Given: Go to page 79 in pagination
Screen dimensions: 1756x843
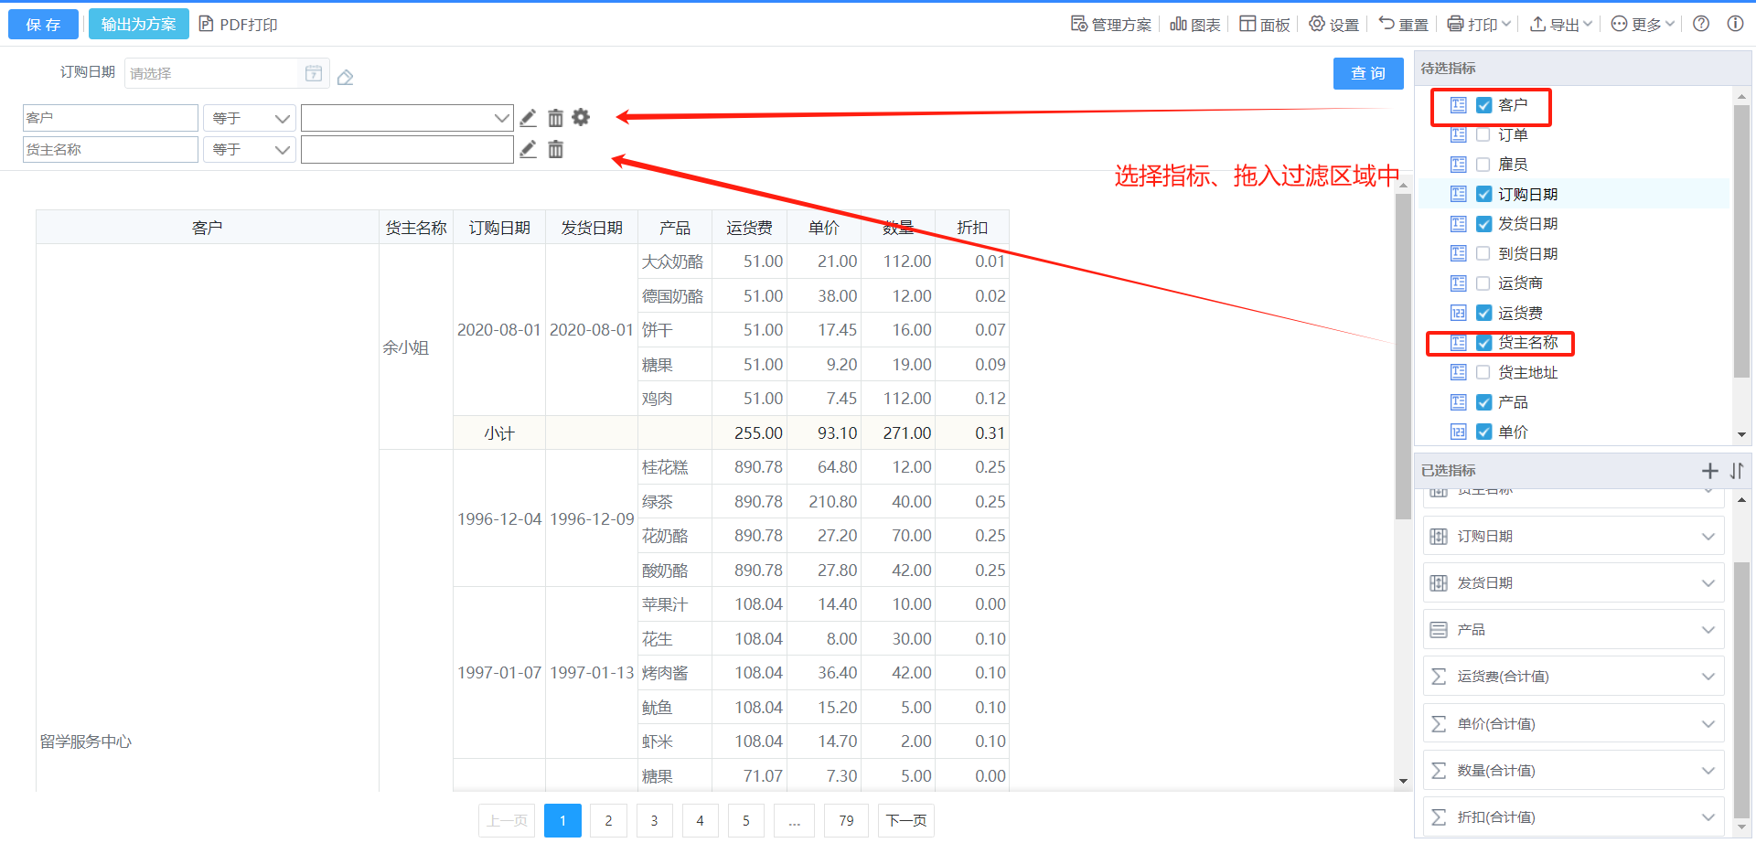Looking at the screenshot, I should [846, 821].
